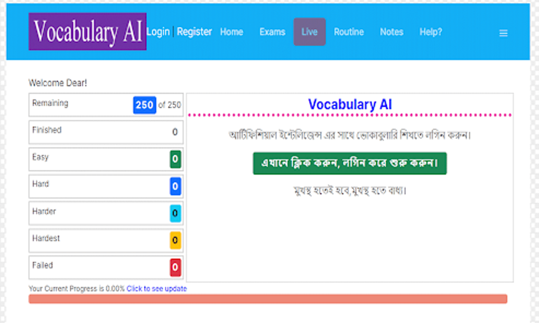Click the green Bengali login button
This screenshot has height=323, width=539.
350,163
